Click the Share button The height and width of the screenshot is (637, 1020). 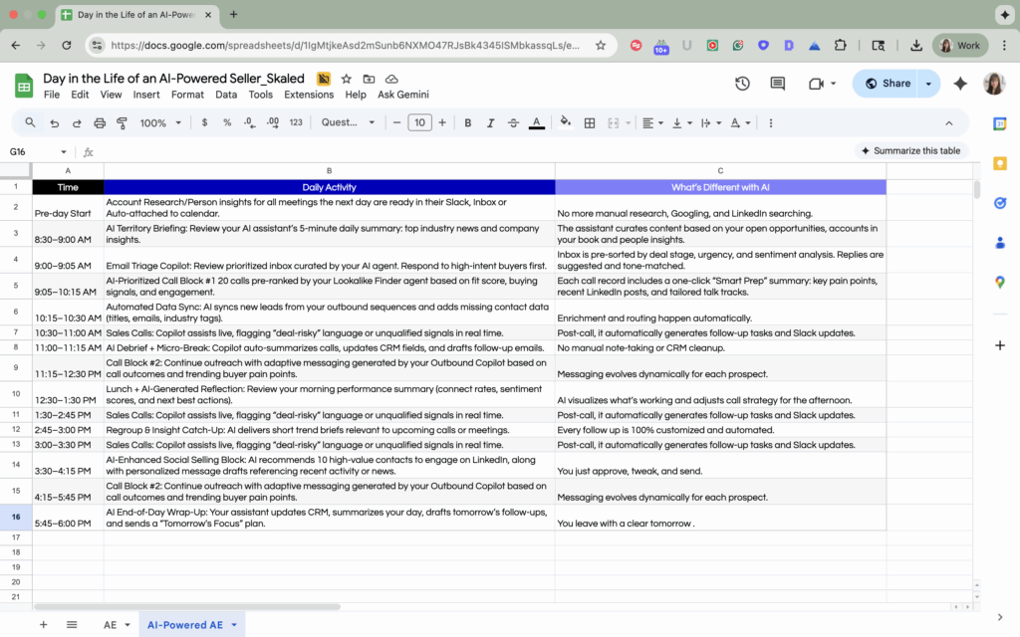click(x=887, y=84)
